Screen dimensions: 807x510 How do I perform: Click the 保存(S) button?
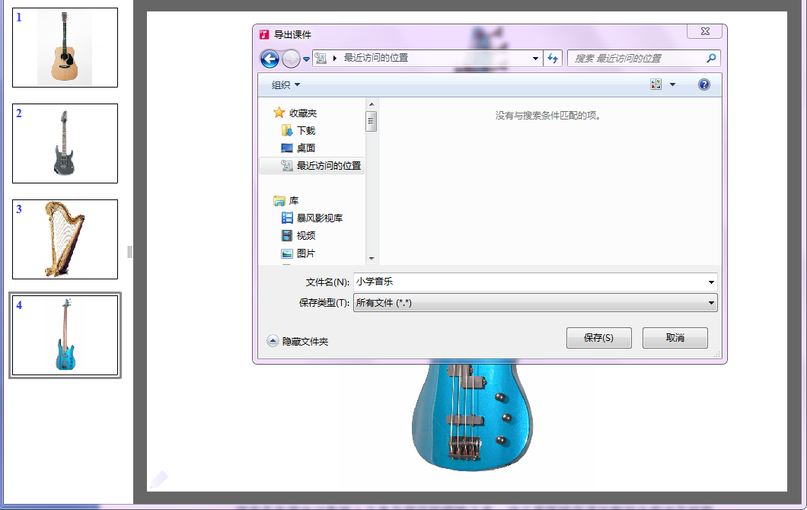coord(598,338)
